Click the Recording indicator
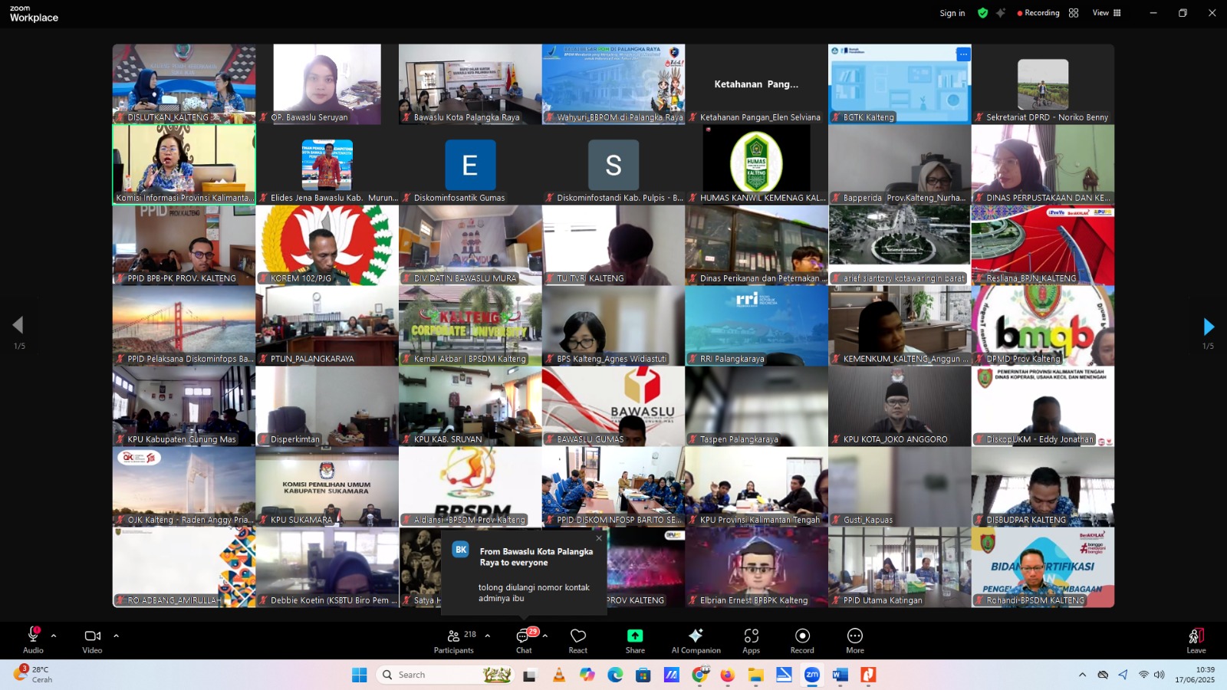 click(x=1038, y=13)
